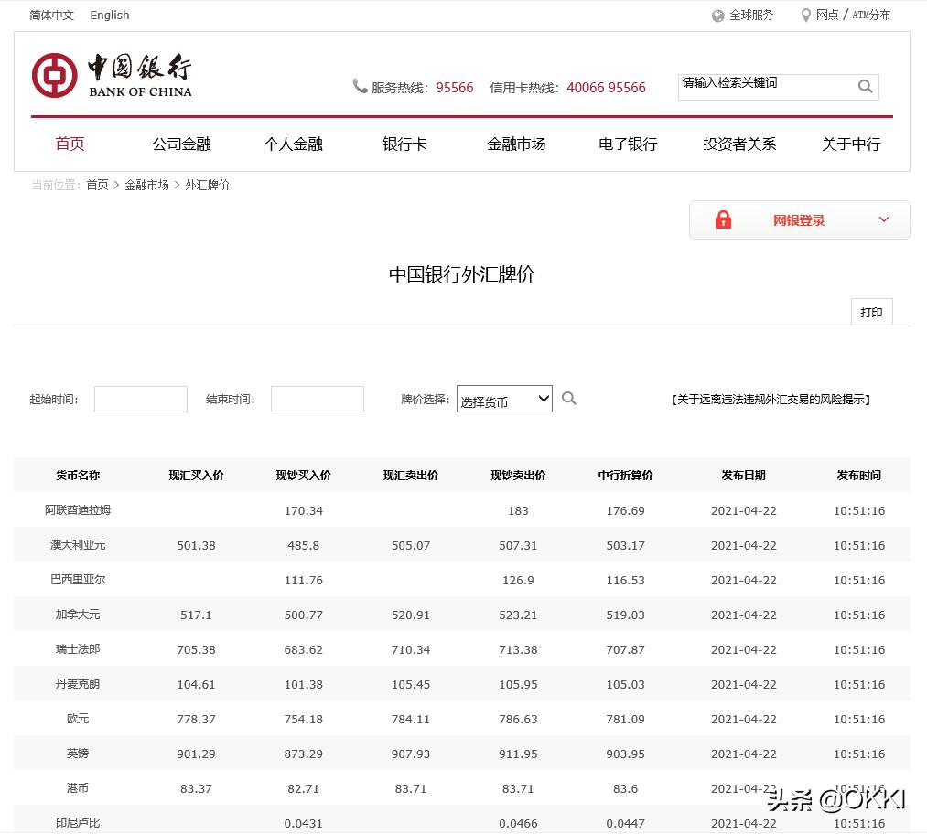The width and height of the screenshot is (927, 834).
Task: Open the 选择货币 currency dropdown
Action: click(504, 399)
